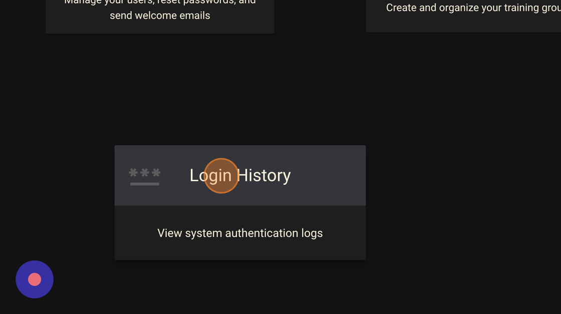Click the purple recording indicator circle

[x=34, y=279]
